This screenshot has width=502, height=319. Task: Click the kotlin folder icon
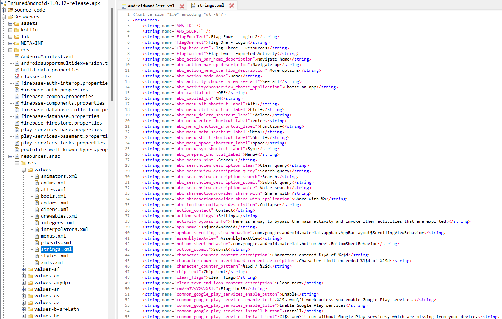(x=16, y=30)
